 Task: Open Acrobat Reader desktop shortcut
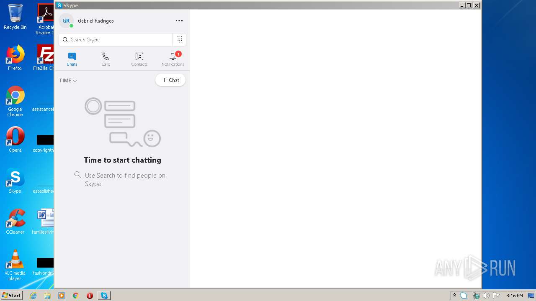pyautogui.click(x=45, y=19)
